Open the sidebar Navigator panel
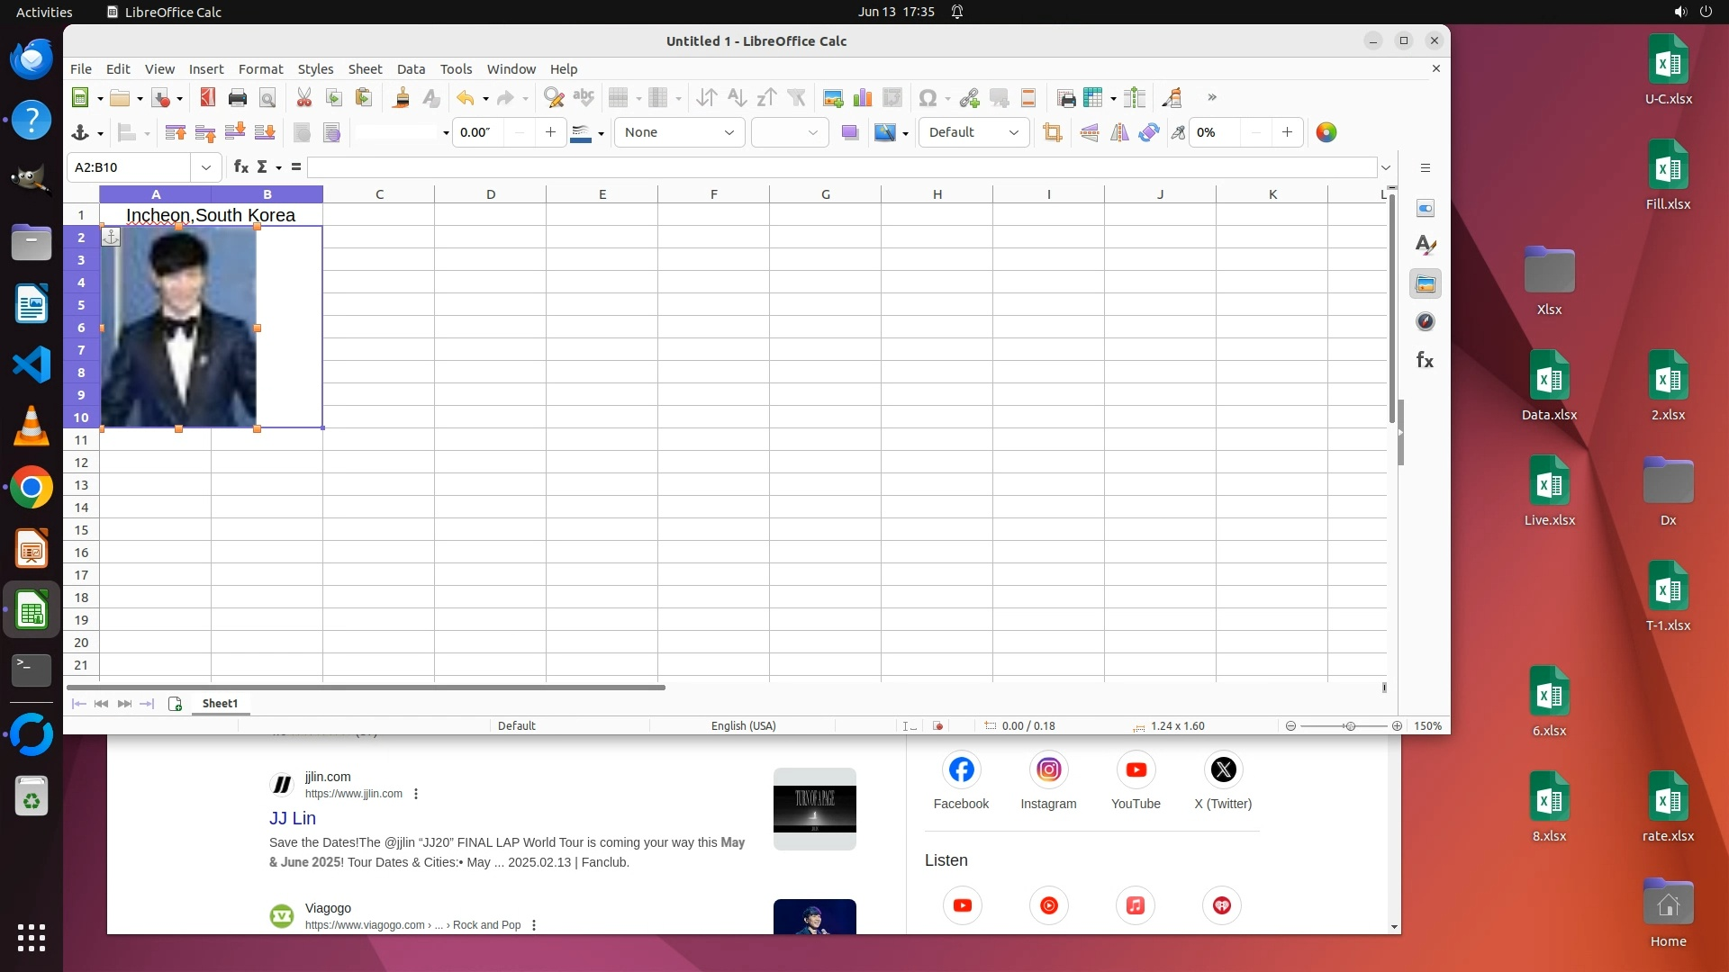The image size is (1729, 972). [x=1425, y=322]
